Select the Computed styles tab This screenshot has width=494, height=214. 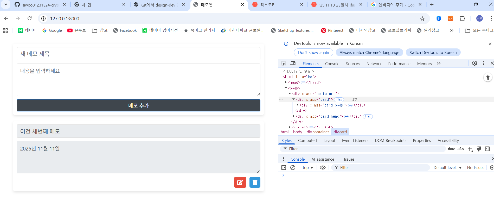pos(307,140)
